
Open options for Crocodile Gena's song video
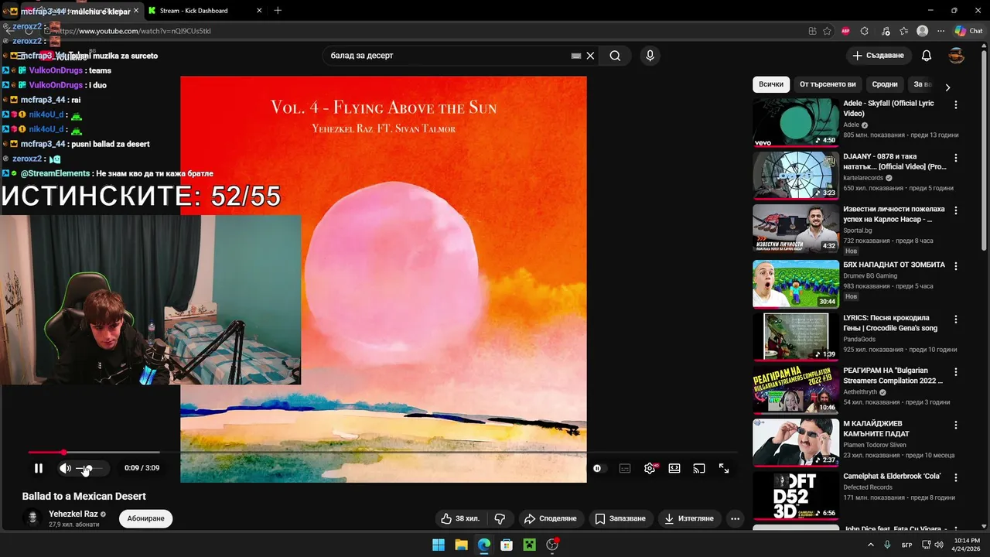click(x=956, y=319)
